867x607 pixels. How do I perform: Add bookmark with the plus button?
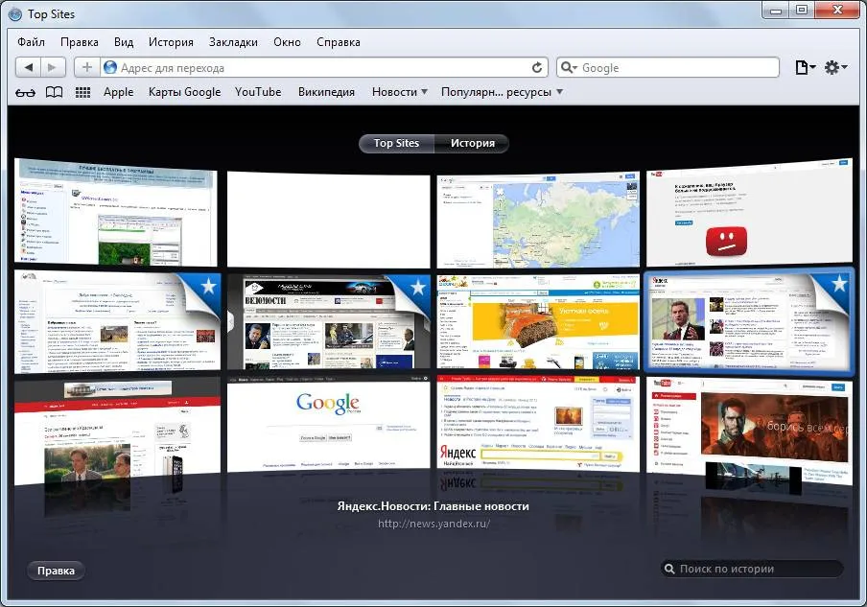click(x=87, y=67)
